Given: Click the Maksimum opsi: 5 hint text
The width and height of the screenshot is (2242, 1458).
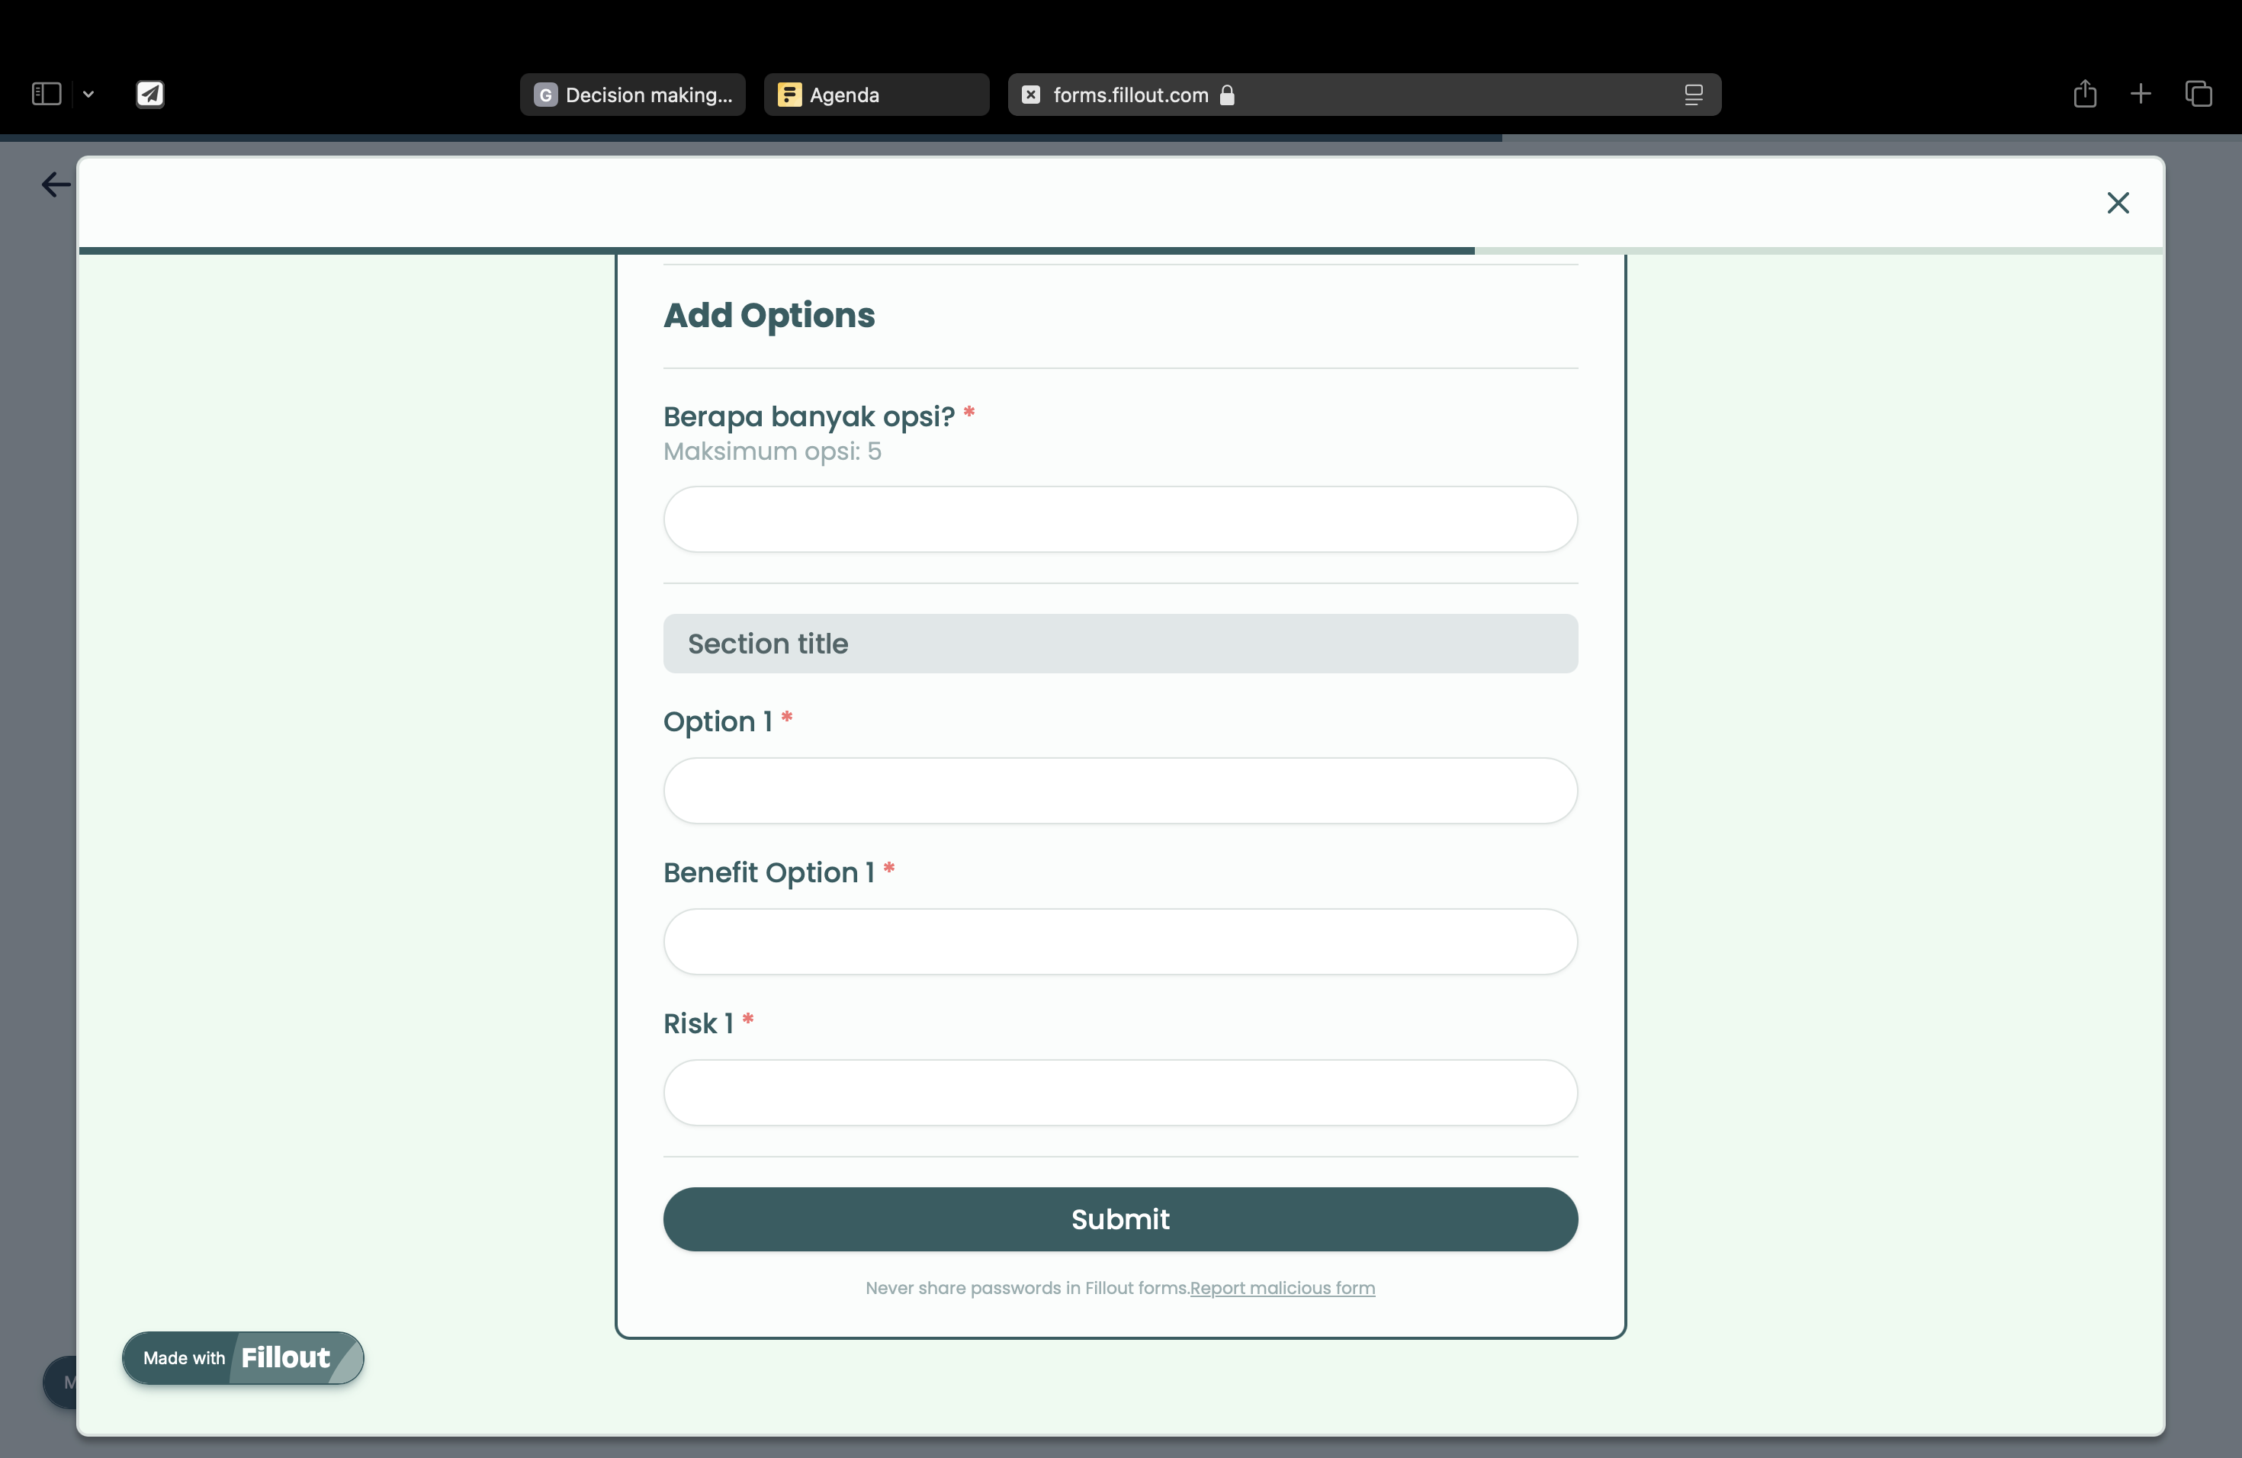Looking at the screenshot, I should click(772, 451).
